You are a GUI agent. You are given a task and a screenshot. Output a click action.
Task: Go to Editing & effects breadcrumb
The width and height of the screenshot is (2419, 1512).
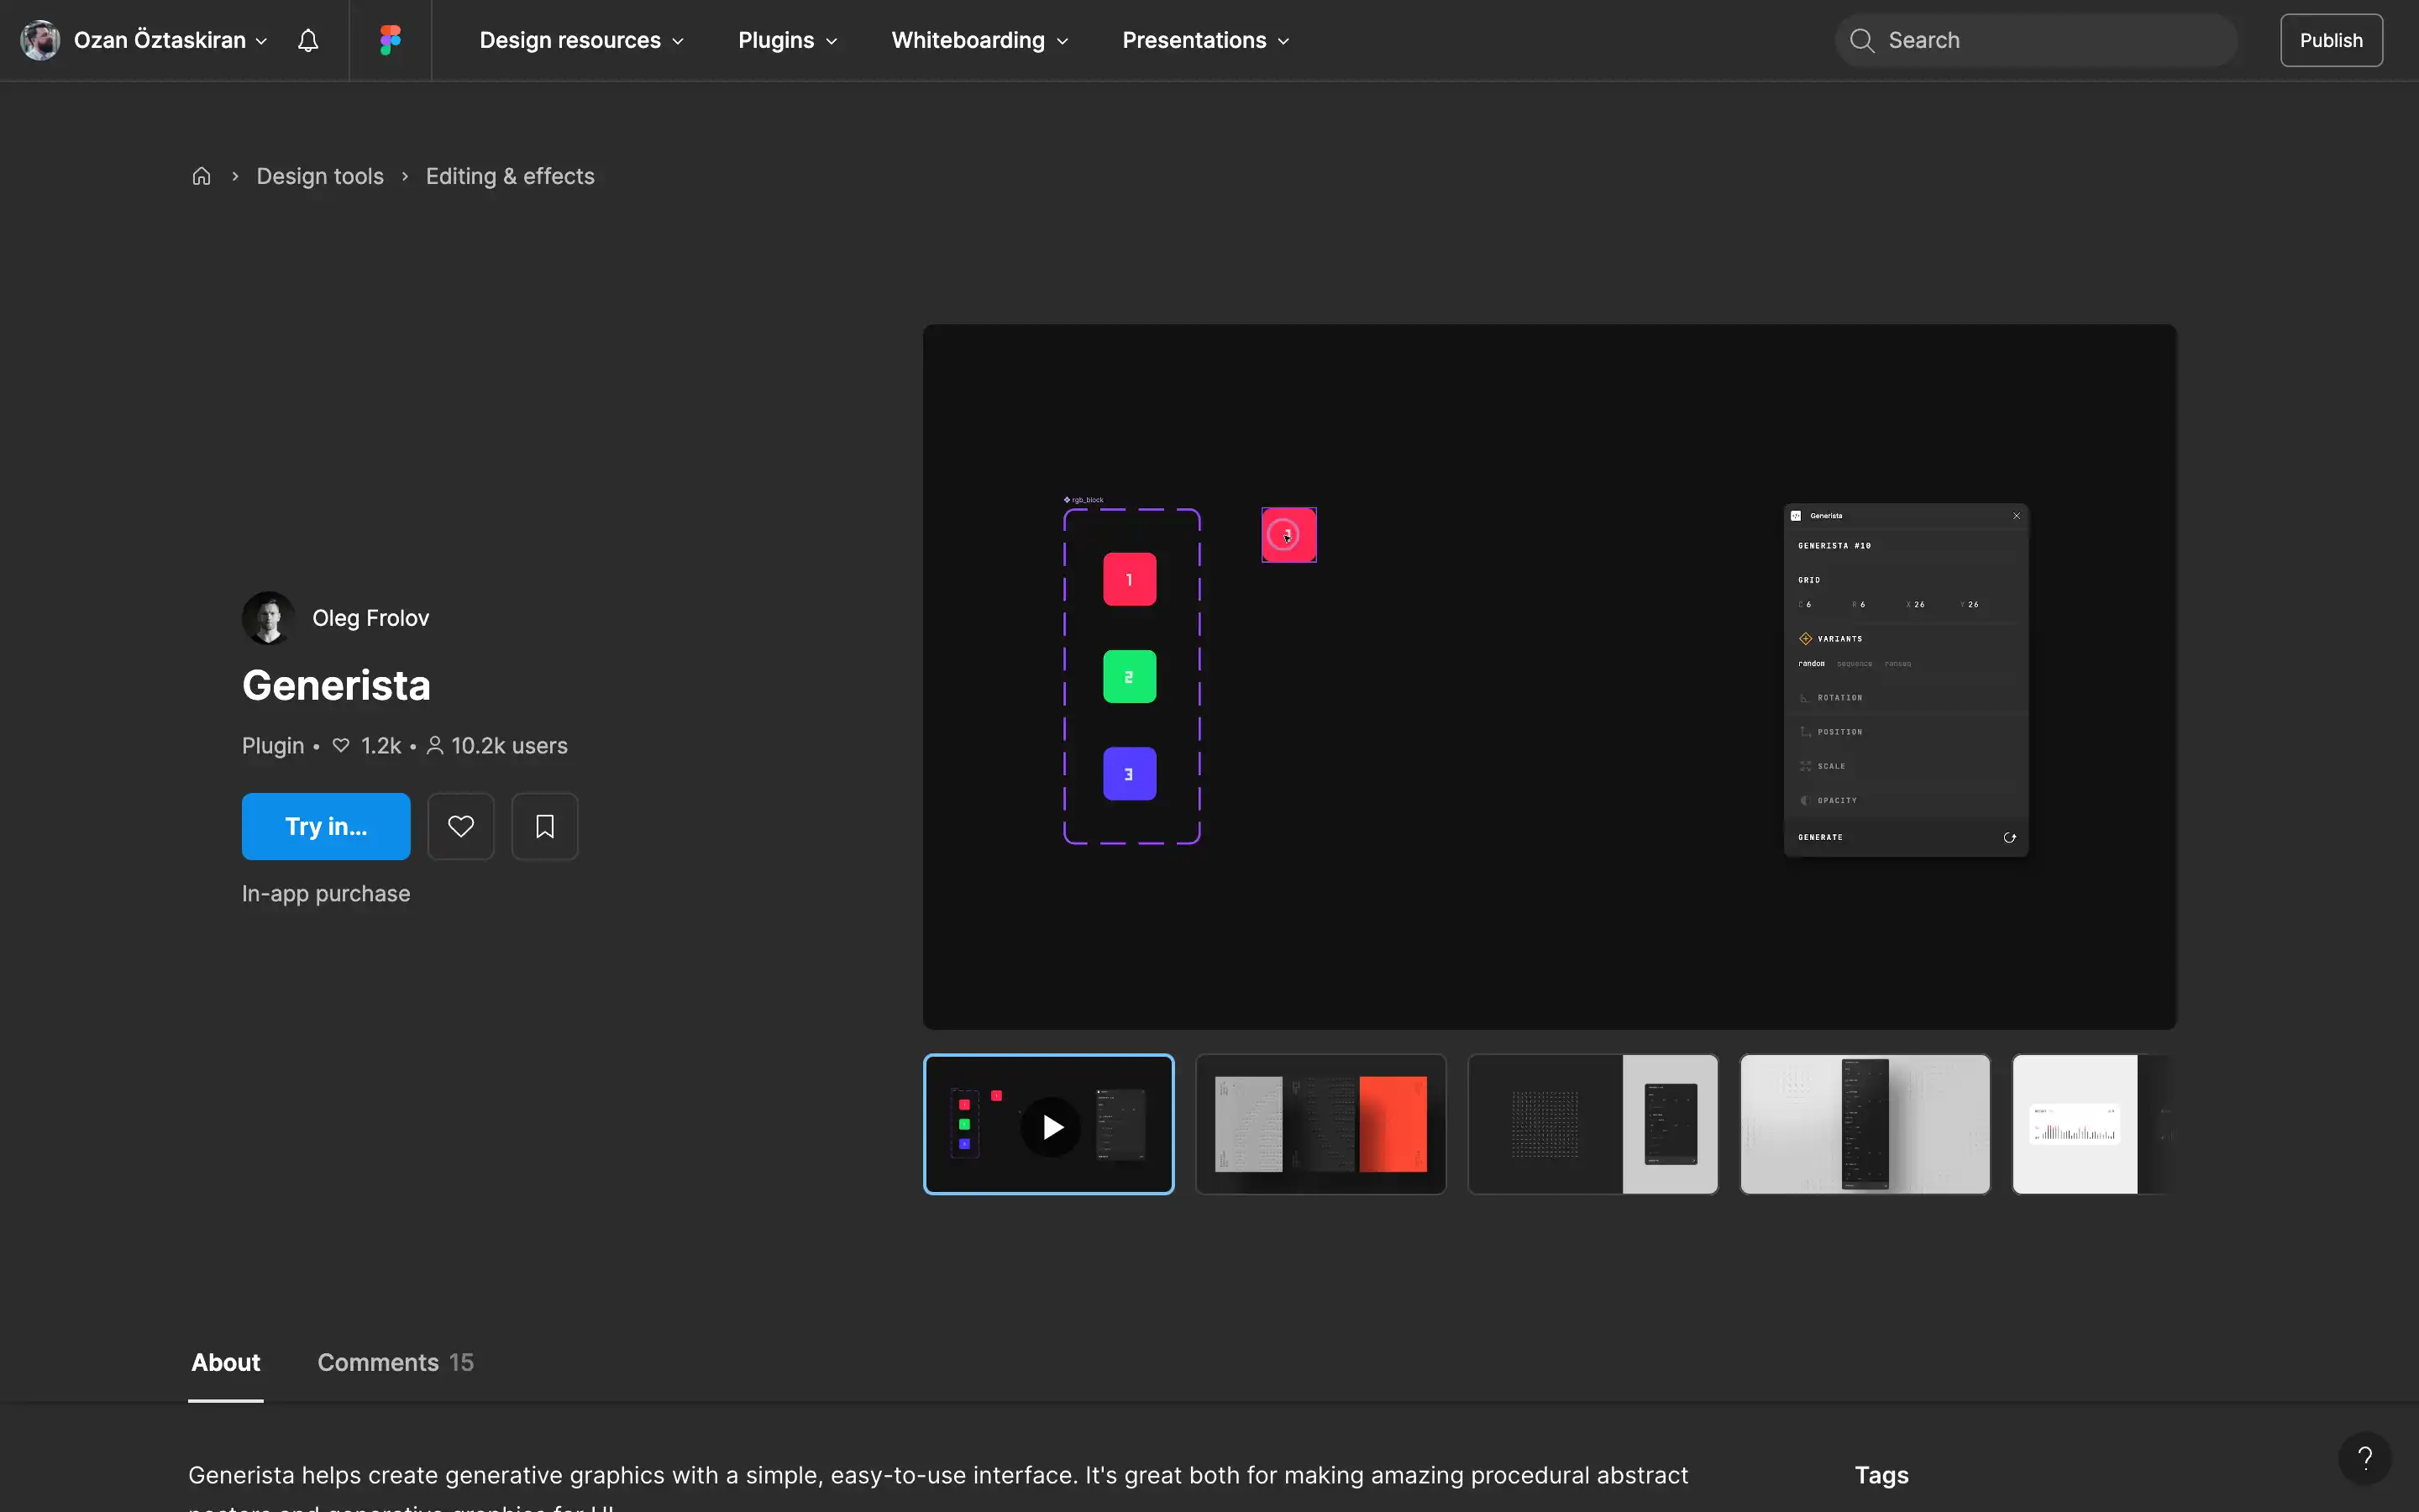click(x=510, y=176)
